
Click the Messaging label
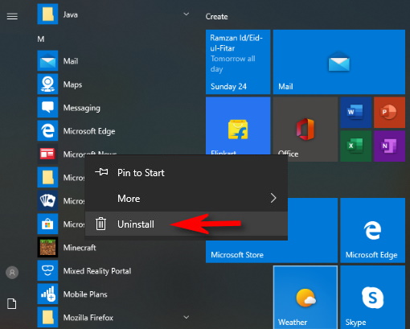[82, 108]
